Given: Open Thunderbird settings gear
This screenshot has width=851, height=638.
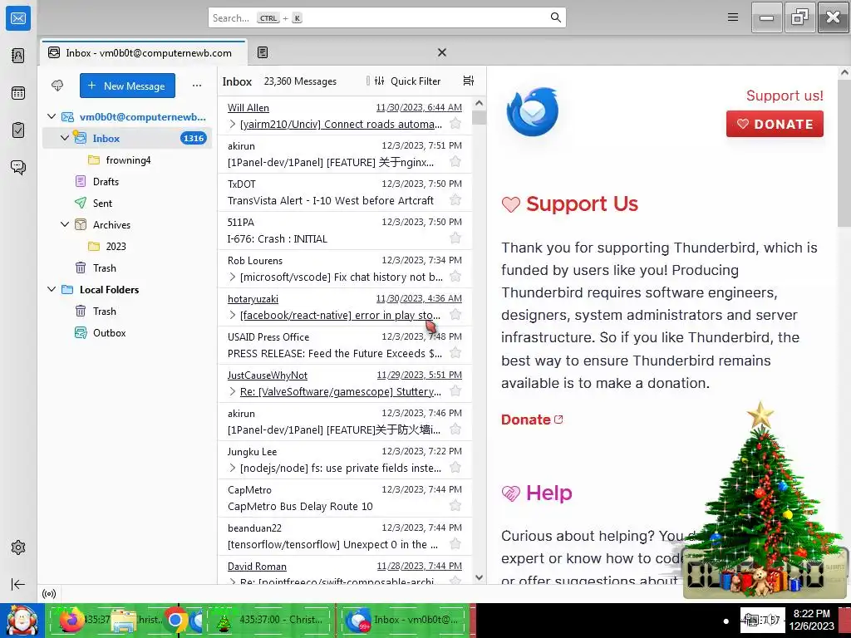Looking at the screenshot, I should click(x=18, y=547).
